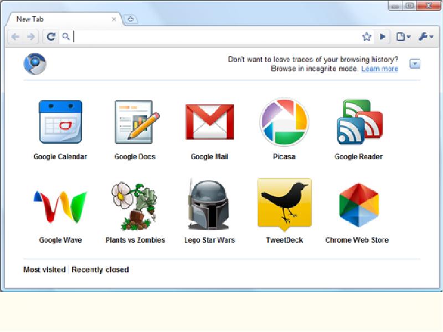Open the TweetDeck bird icon
Viewport: 443px width, 332px height.
[285, 204]
